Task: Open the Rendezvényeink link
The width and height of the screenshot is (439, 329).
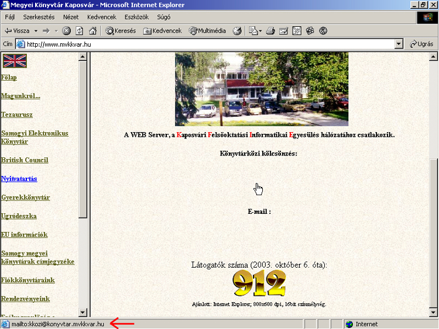Action: point(26,299)
